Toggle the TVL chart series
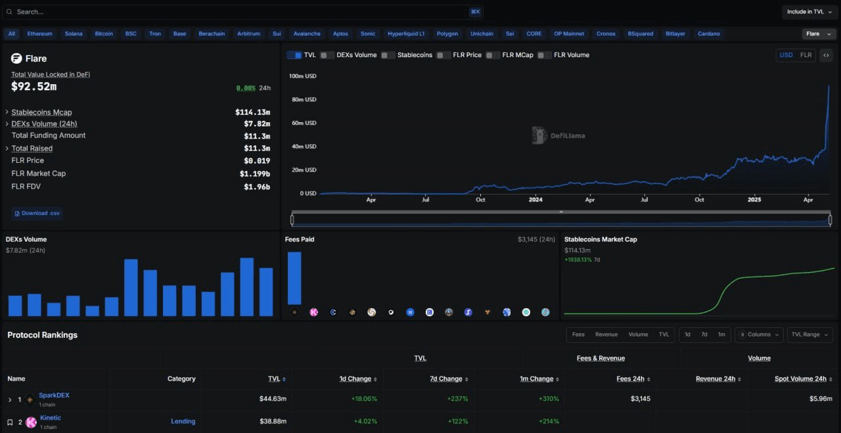 click(x=294, y=55)
